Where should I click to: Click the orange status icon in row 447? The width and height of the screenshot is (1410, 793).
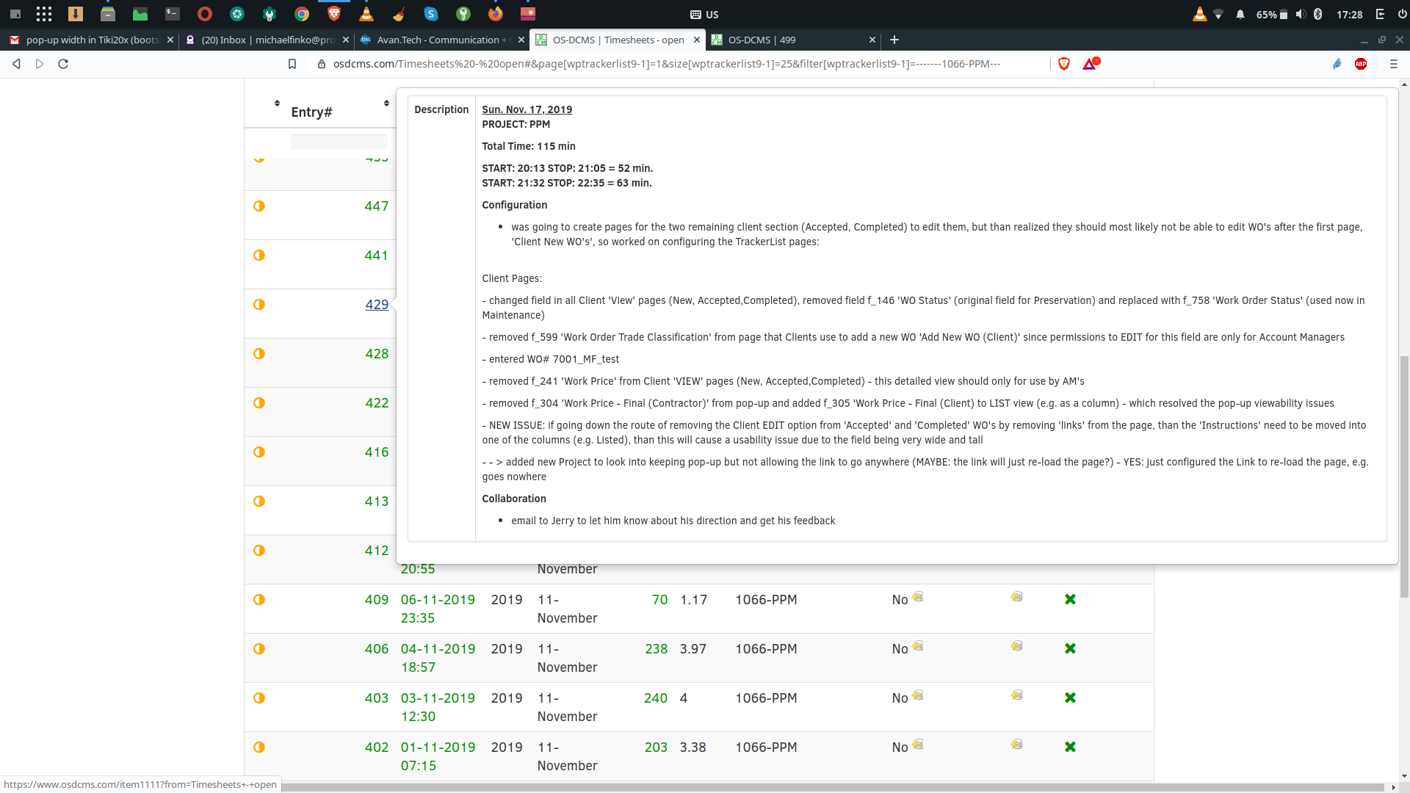pyautogui.click(x=259, y=206)
